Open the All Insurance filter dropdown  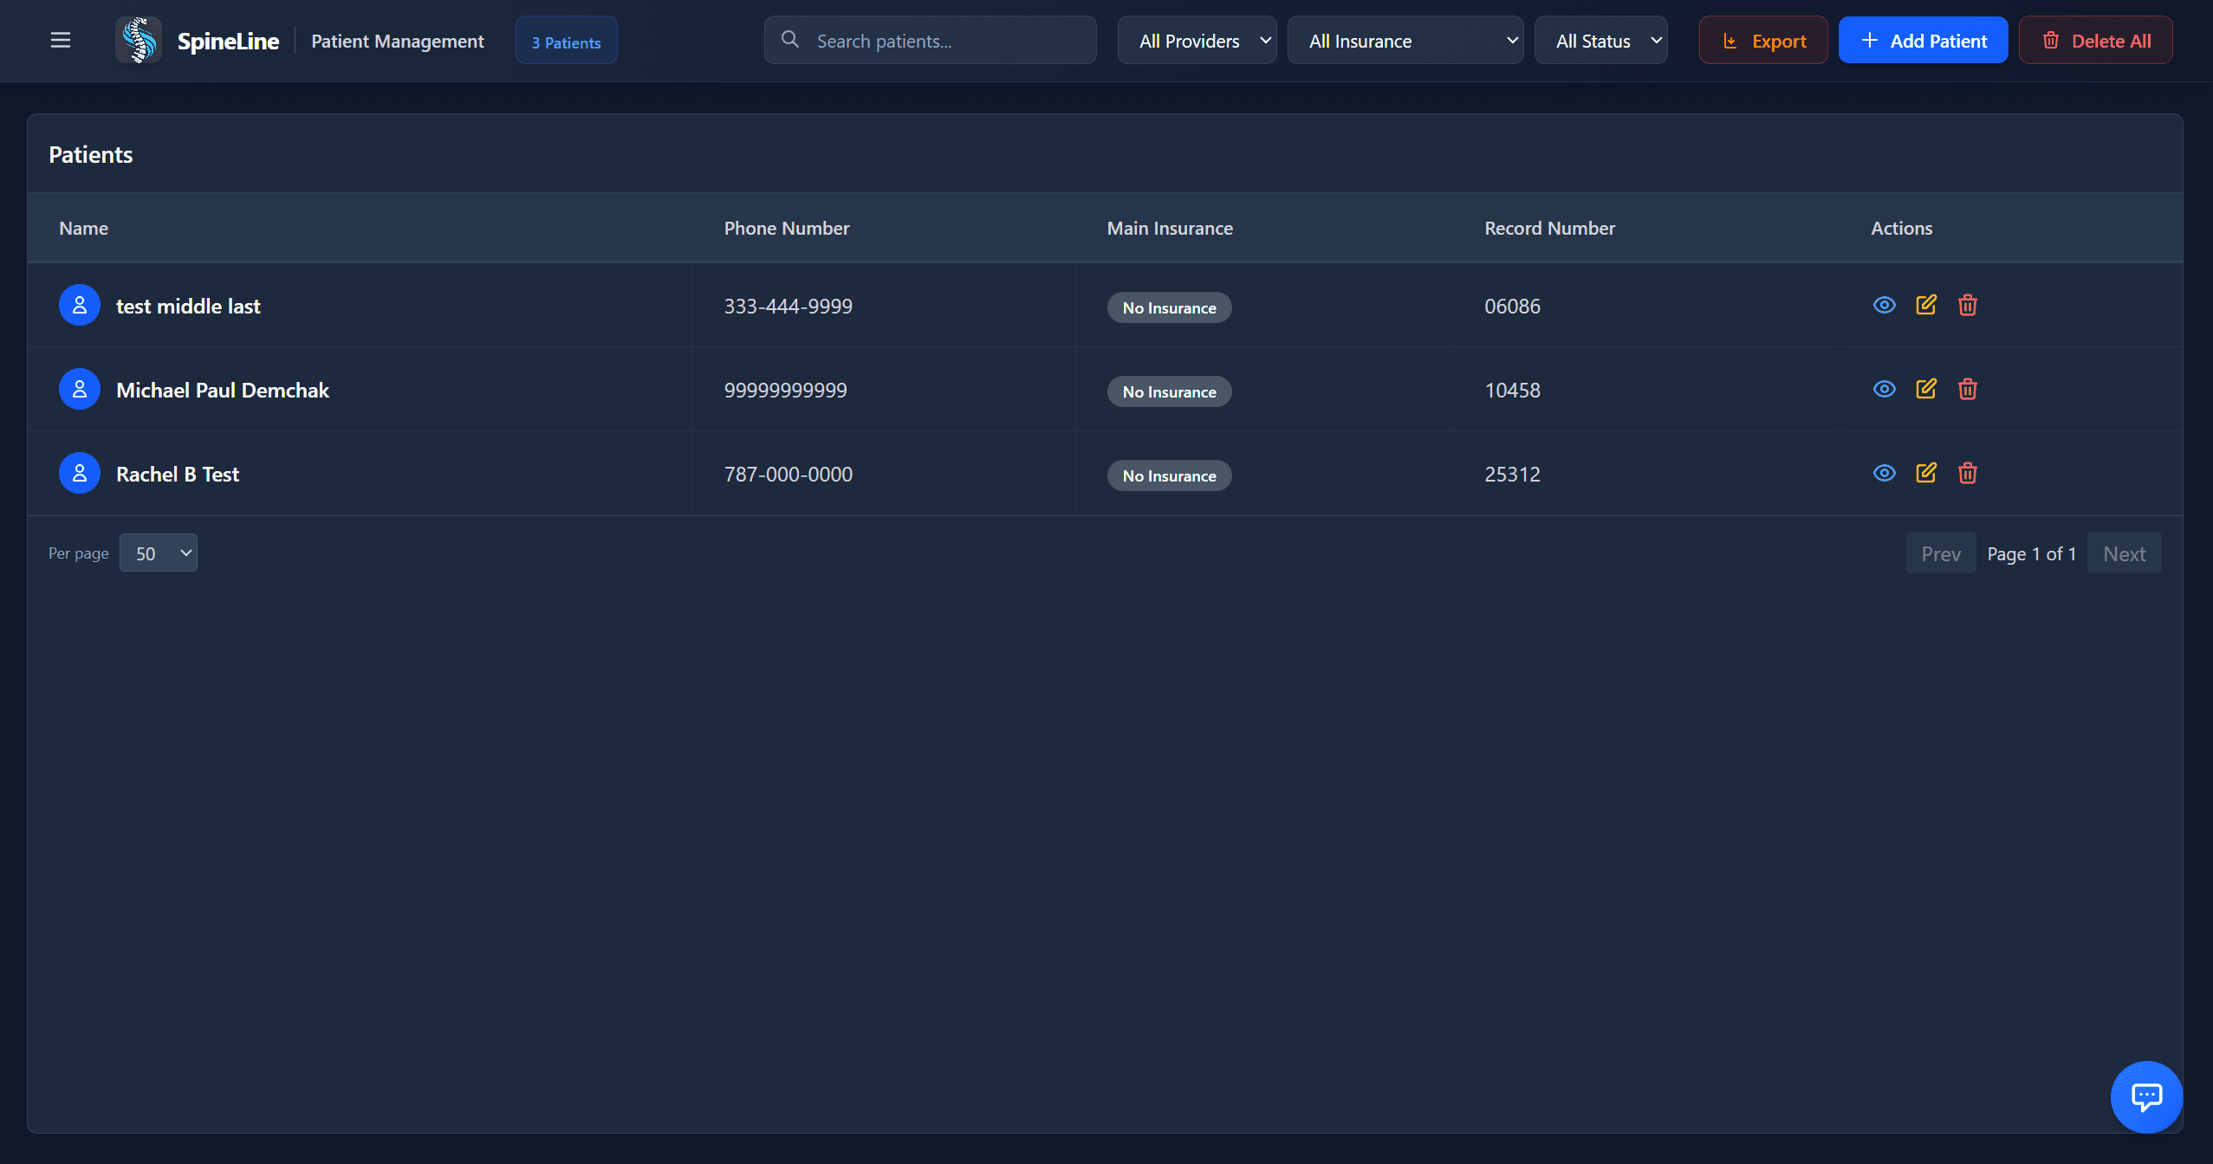(1405, 40)
